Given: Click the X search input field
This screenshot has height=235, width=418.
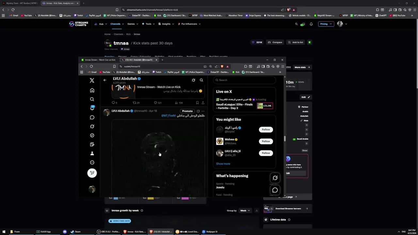Looking at the screenshot, I should pyautogui.click(x=245, y=80).
